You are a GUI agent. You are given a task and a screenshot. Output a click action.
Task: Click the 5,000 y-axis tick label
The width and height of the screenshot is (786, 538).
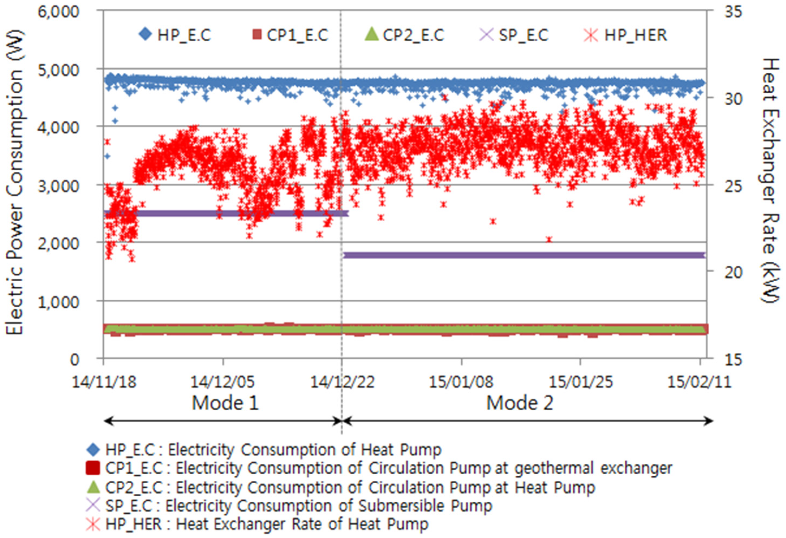(x=58, y=70)
